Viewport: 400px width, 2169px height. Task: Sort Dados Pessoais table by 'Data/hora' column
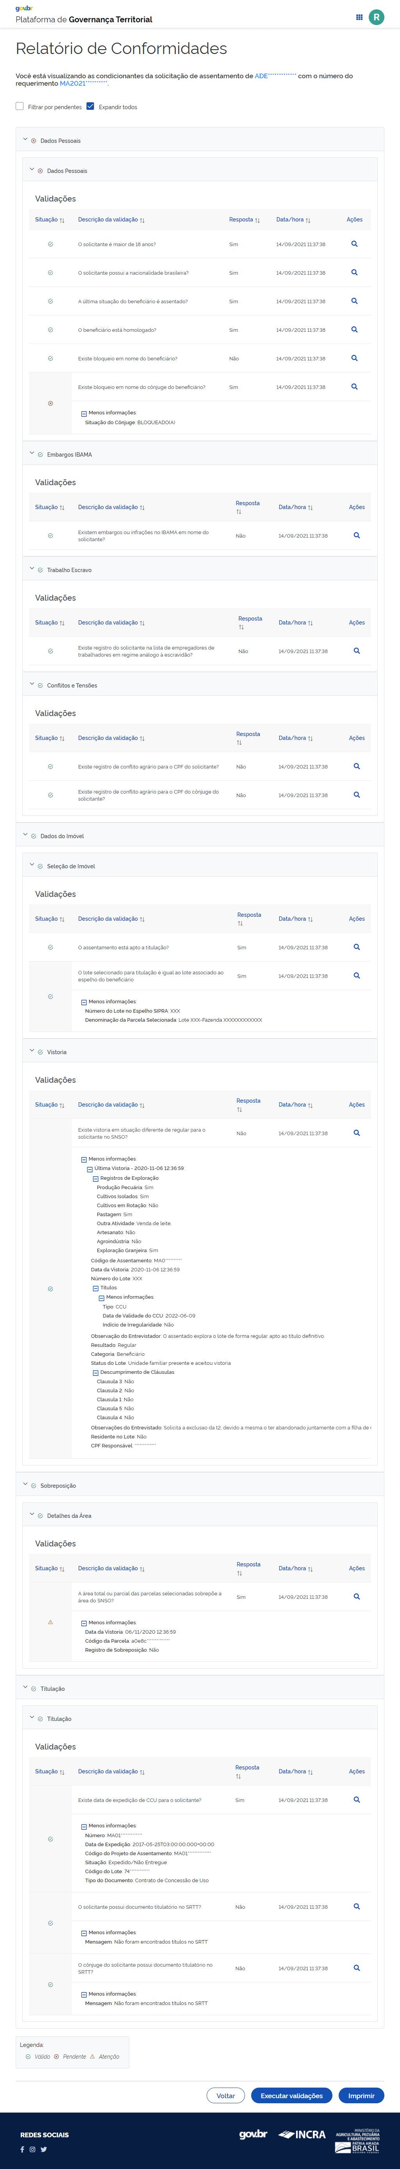click(x=293, y=220)
